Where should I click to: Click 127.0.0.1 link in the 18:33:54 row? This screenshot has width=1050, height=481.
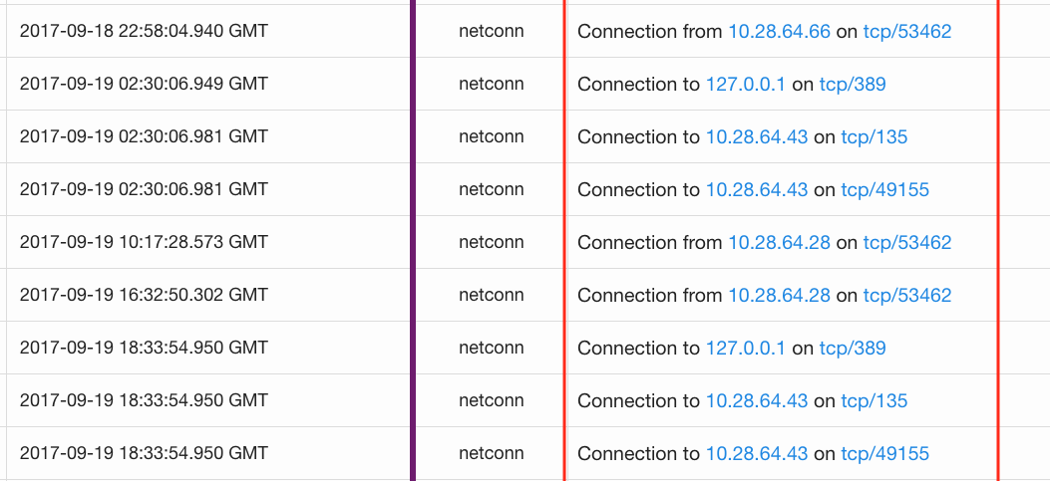pos(746,349)
